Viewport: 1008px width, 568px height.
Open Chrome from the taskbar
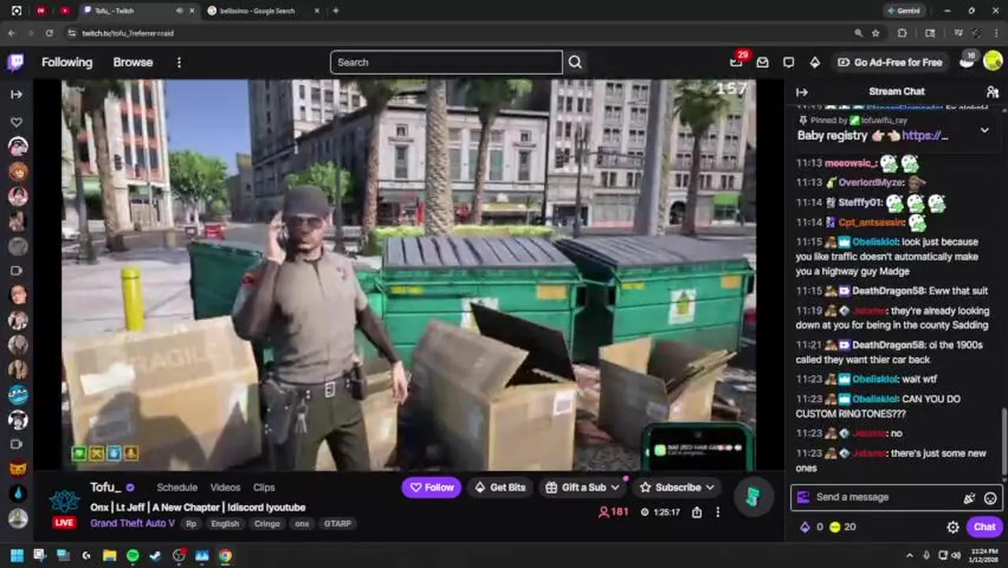pyautogui.click(x=226, y=555)
